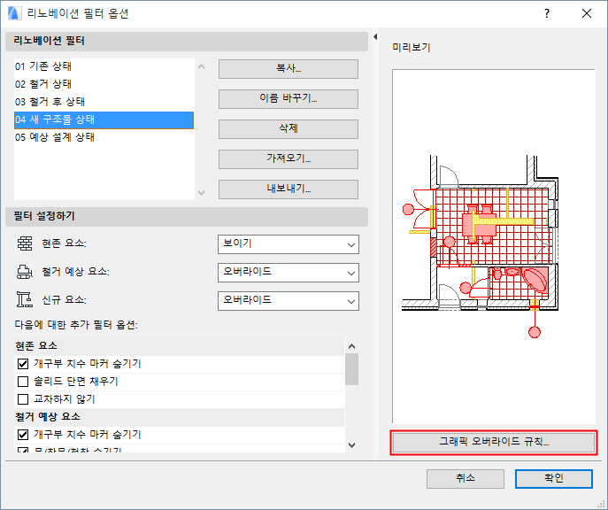This screenshot has width=608, height=510.
Task: Collapse the 필터 설정하기 panel header
Action: [x=187, y=216]
